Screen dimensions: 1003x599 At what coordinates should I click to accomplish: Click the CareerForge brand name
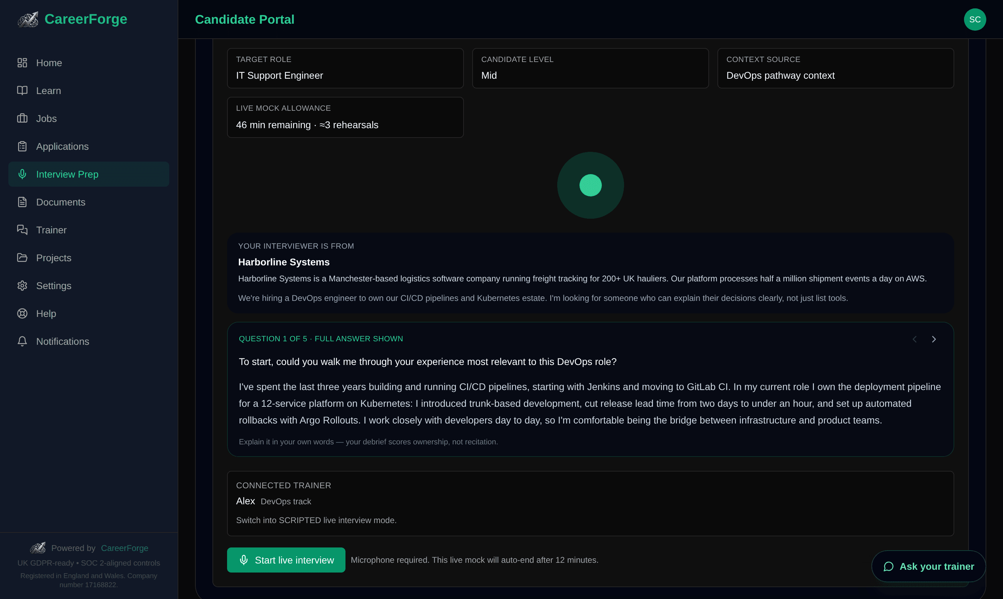coord(86,19)
